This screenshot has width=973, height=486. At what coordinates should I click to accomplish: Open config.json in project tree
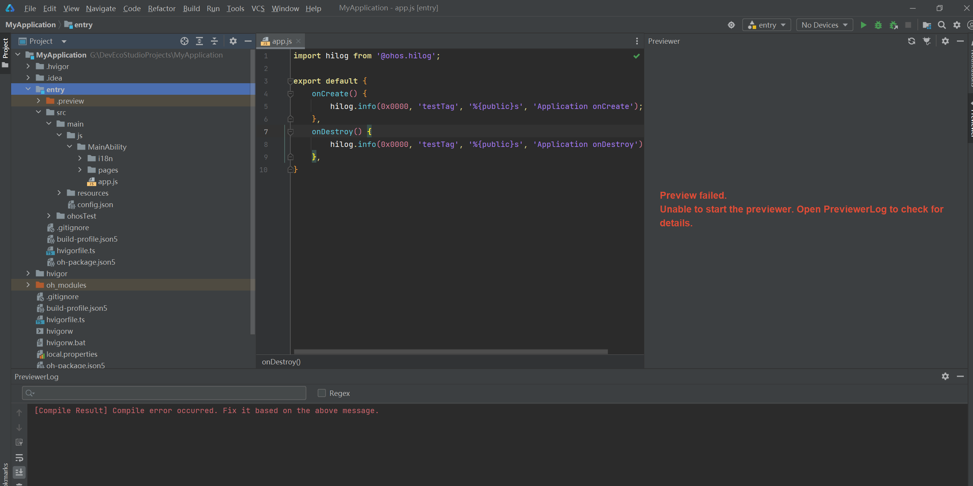point(95,204)
